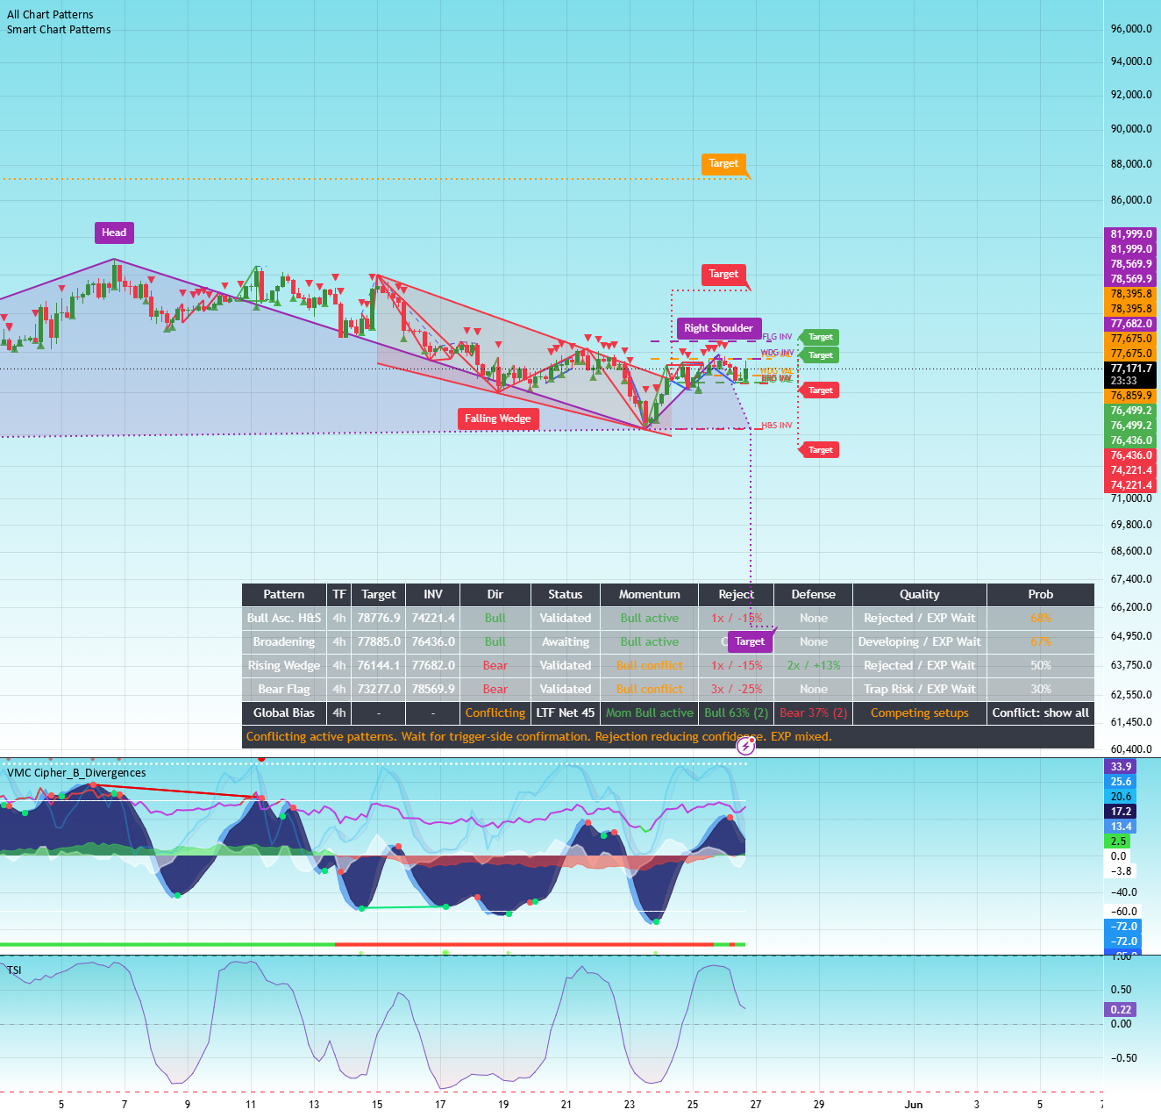
Task: Click the Bull Asc. H&S table cell
Action: point(284,618)
